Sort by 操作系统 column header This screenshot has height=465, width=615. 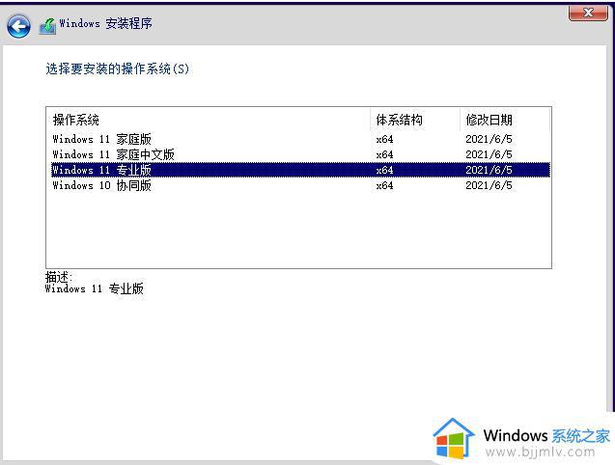(x=209, y=120)
